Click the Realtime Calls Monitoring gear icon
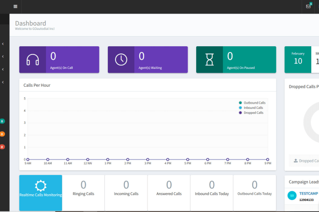 pos(41,185)
